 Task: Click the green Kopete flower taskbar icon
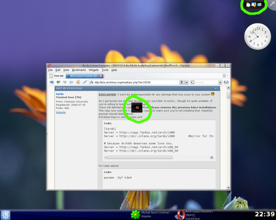coord(135,214)
